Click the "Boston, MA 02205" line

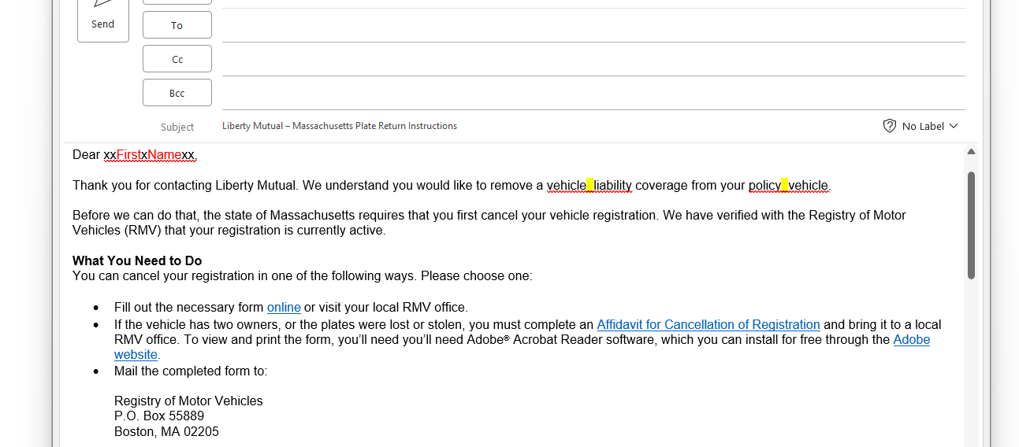click(166, 432)
